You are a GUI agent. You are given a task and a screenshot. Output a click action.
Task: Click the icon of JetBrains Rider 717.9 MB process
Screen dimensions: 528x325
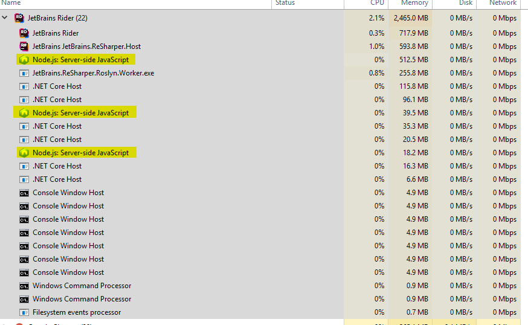point(24,33)
